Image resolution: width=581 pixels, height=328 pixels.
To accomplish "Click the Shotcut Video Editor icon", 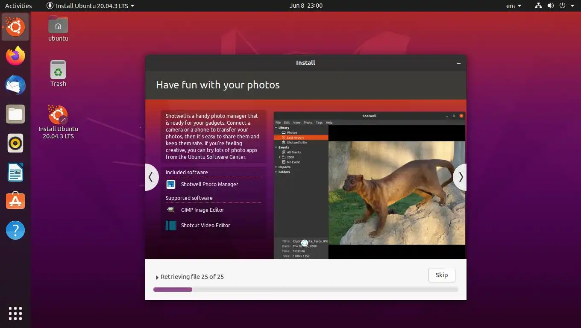I will pos(171,225).
